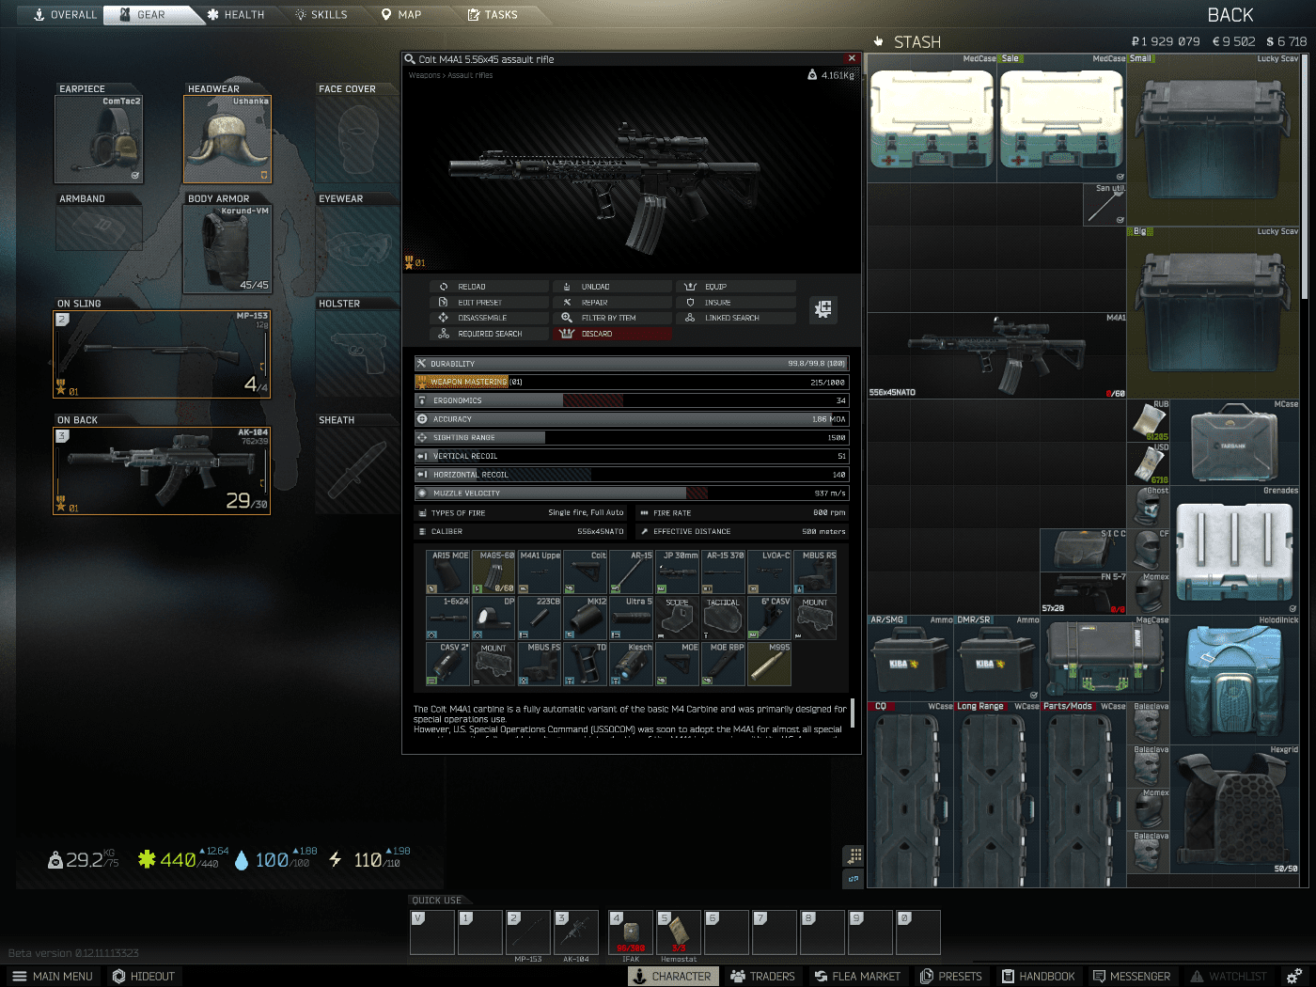Screen dimensions: 1316x987
Task: Select the 1-6x24 scope part
Action: [447, 618]
